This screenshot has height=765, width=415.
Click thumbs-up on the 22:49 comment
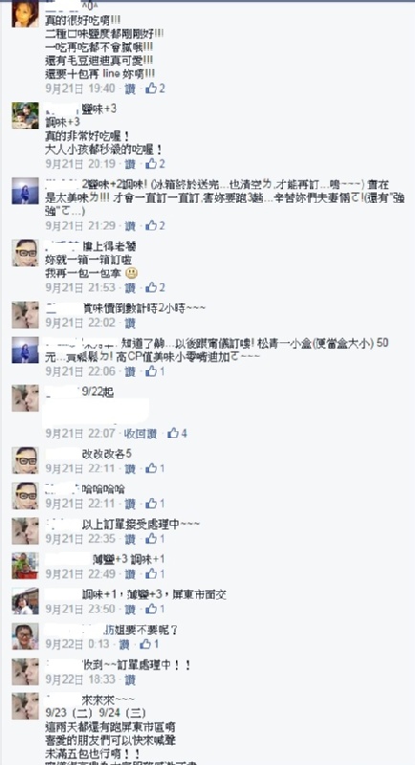click(151, 574)
